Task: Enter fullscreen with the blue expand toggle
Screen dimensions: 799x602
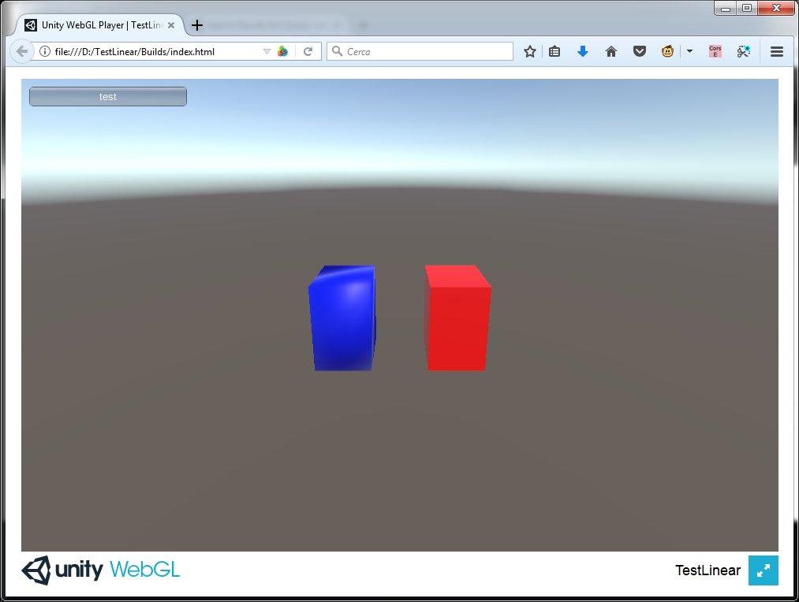Action: (763, 570)
